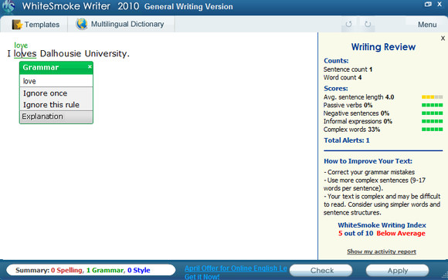Image resolution: width=448 pixels, height=280 pixels.
Task: Click the redo arrow icon
Action: [x=368, y=24]
